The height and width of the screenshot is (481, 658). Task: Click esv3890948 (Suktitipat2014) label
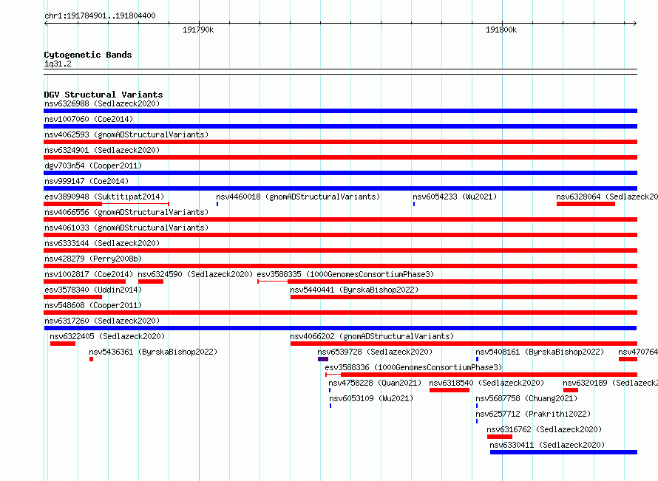[104, 197]
